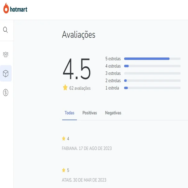Screen dimensions: 188x188
Task: Click the star icon on Atais' review
Action: point(64,170)
